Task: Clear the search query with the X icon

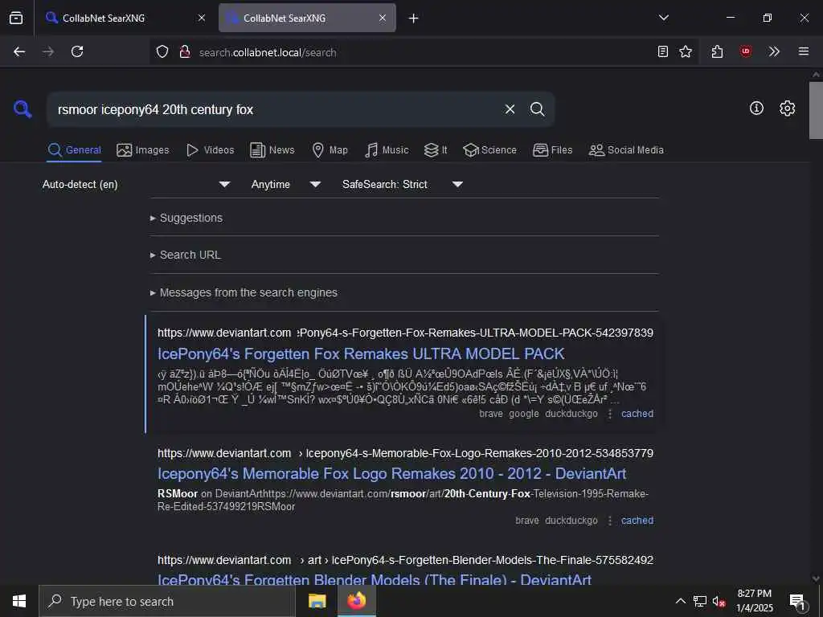Action: tap(510, 109)
